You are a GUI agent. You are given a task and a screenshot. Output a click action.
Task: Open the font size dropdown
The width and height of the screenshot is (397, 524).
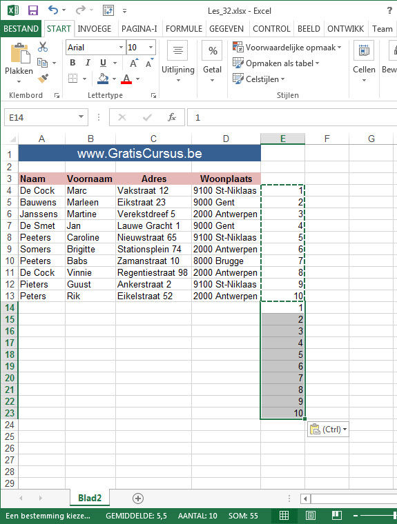point(151,48)
